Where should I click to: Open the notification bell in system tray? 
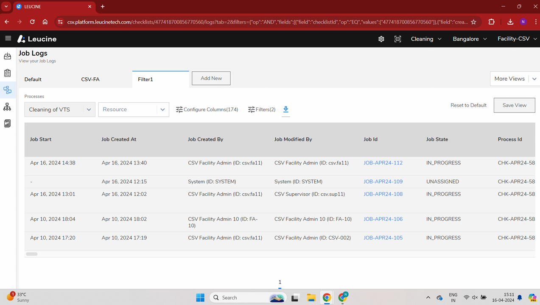tap(520, 297)
